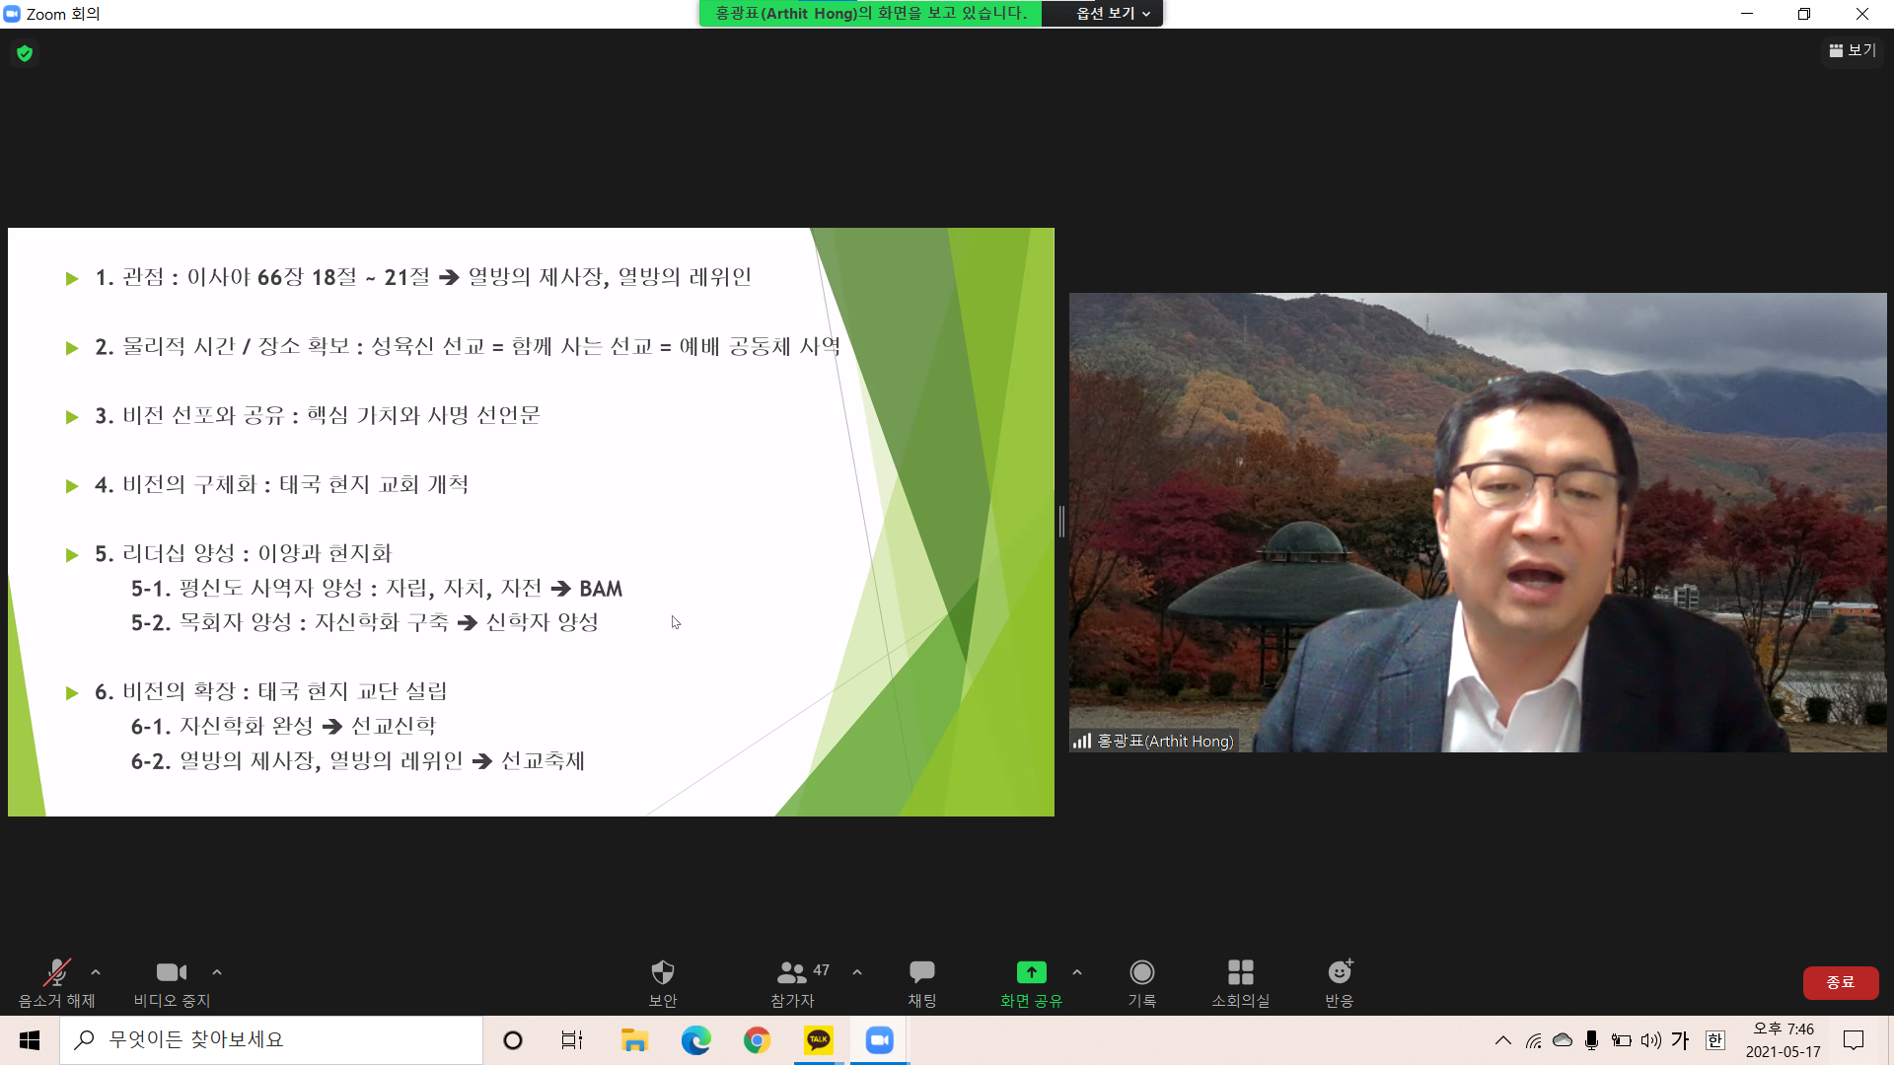Expand video options arrow beside 비디오 중지
Viewport: 1894px width, 1065px height.
(x=217, y=972)
